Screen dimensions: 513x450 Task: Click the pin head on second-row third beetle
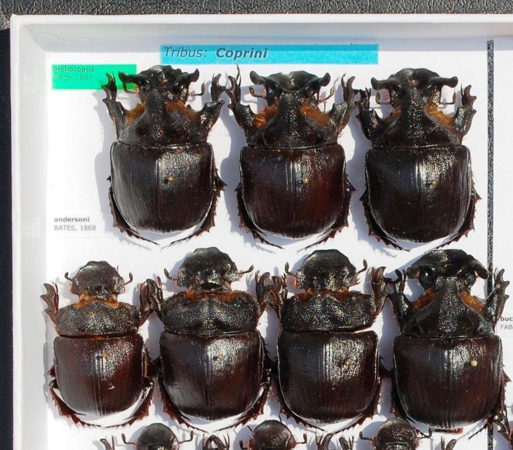347,362
